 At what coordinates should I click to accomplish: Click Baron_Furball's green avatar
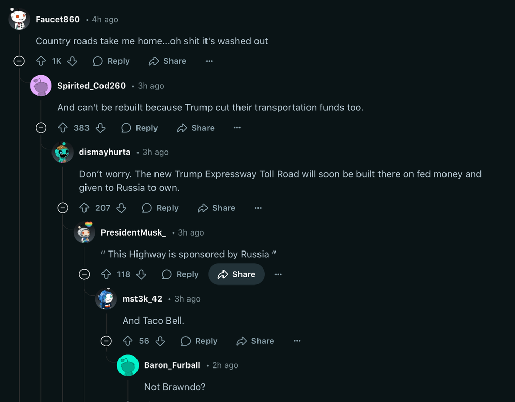128,365
